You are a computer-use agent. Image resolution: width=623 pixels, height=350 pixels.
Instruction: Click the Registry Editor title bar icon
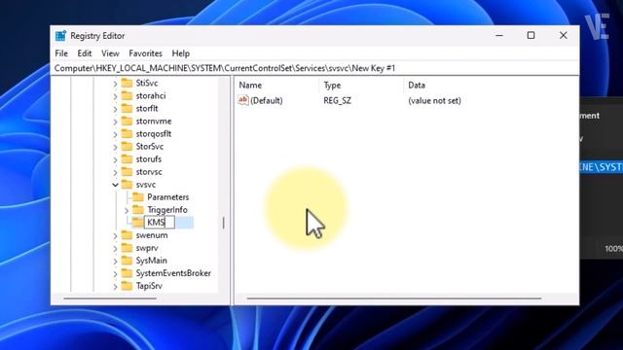tap(60, 36)
